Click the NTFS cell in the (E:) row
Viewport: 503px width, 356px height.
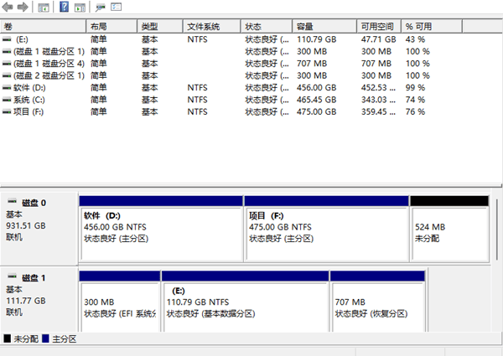[x=197, y=39]
